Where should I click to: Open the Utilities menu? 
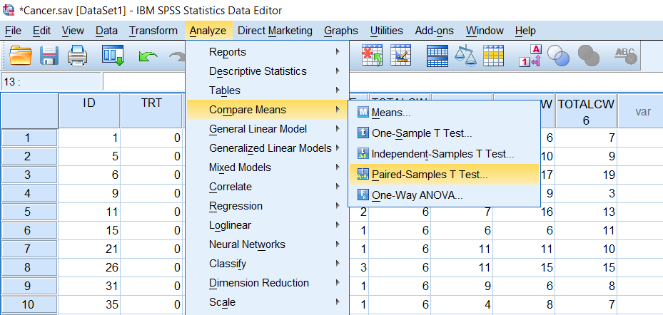click(387, 31)
